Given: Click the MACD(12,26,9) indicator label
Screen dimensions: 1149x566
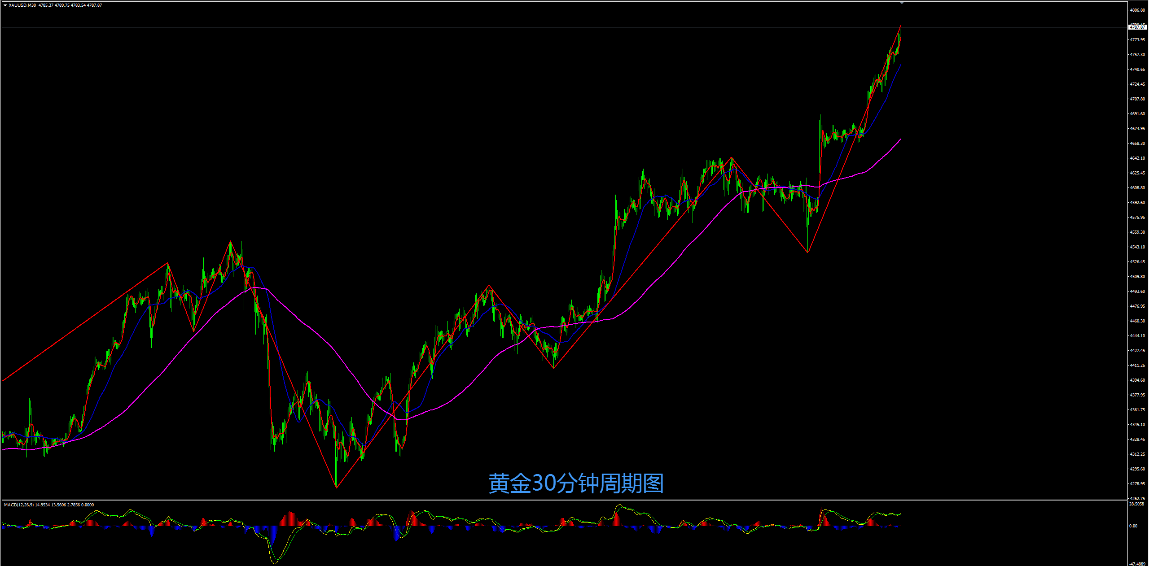Looking at the screenshot, I should click(18, 505).
